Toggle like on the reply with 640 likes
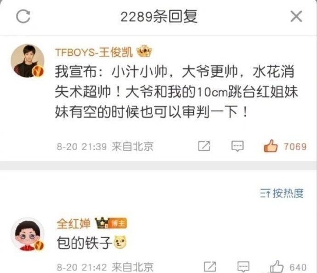317x273 pixels. pos(276,267)
